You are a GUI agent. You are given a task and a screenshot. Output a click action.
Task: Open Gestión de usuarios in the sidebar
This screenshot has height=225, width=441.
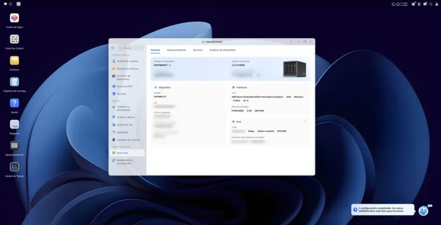click(x=127, y=61)
